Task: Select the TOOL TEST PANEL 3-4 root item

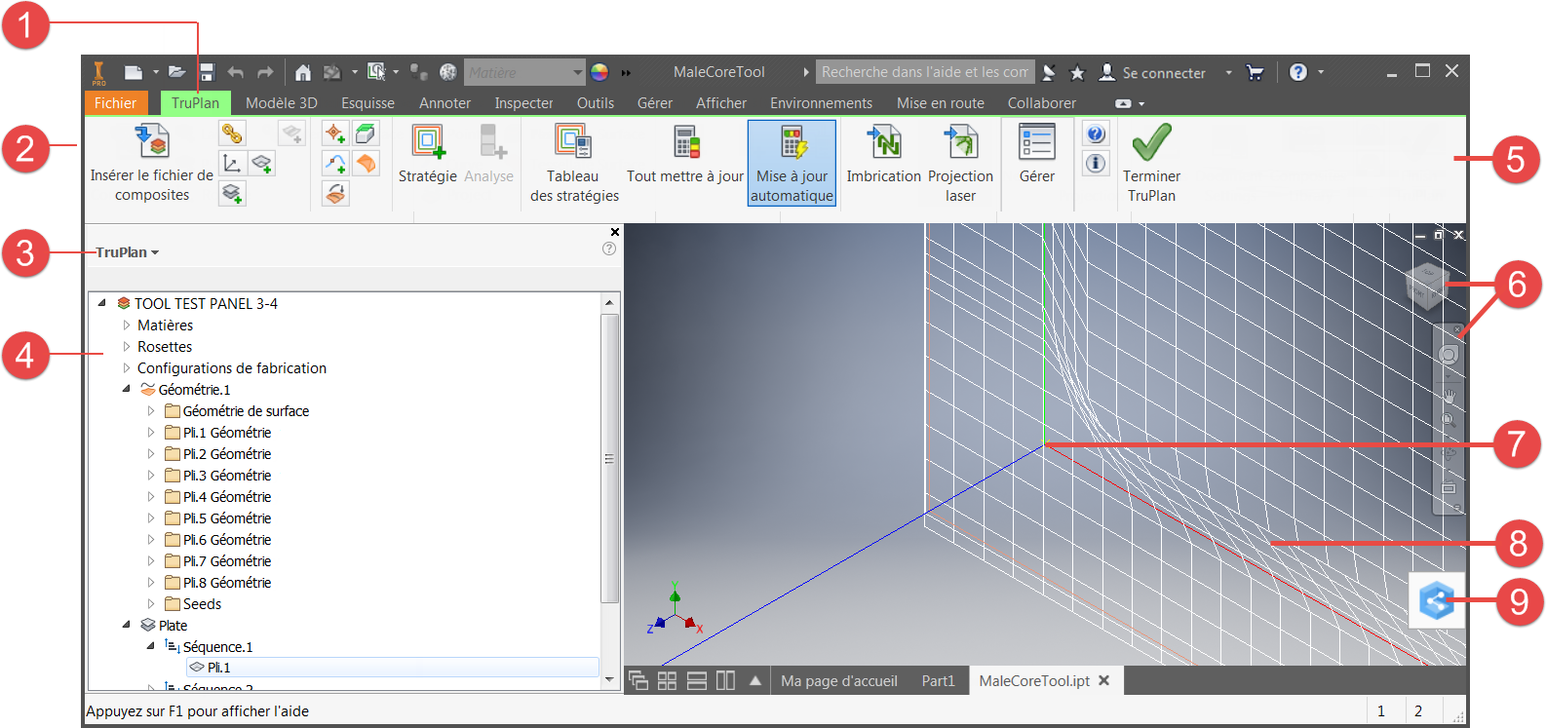Action: tap(206, 304)
